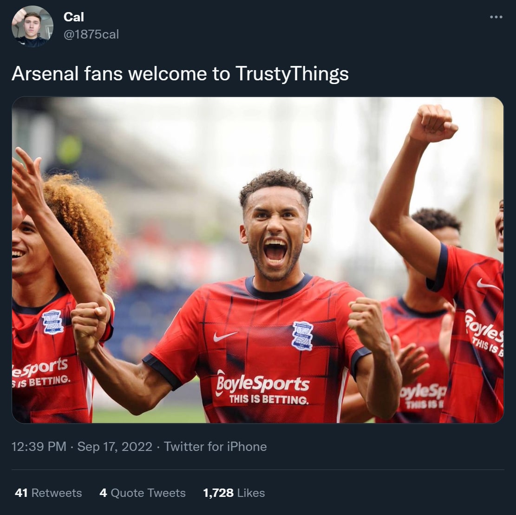Click the club crest on the left player's shirt
Screen dimensions: 516x515
pos(52,321)
